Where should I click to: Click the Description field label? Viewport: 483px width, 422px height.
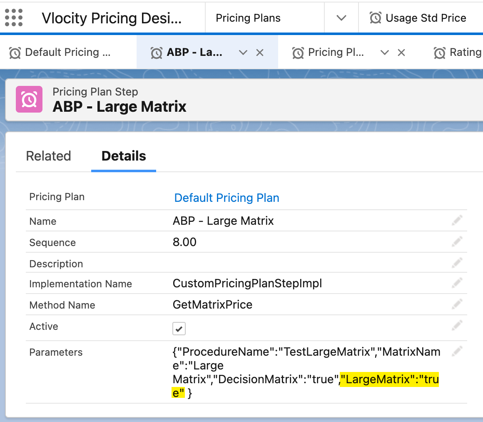click(56, 264)
